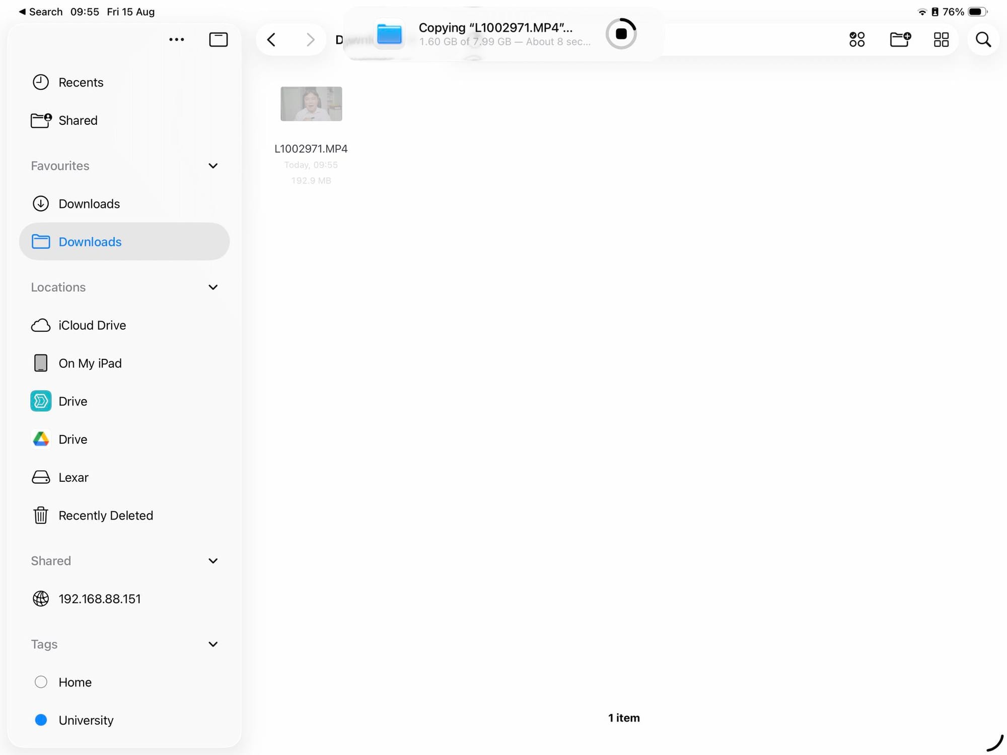Viewport: 1007px width, 755px height.
Task: Open the Google Drive location
Action: [x=124, y=439]
